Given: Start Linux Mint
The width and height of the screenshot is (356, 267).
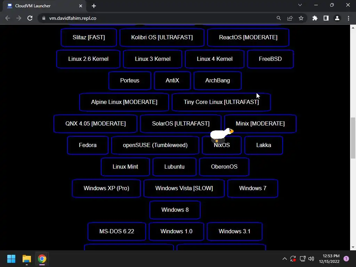Looking at the screenshot, I should pyautogui.click(x=125, y=167).
